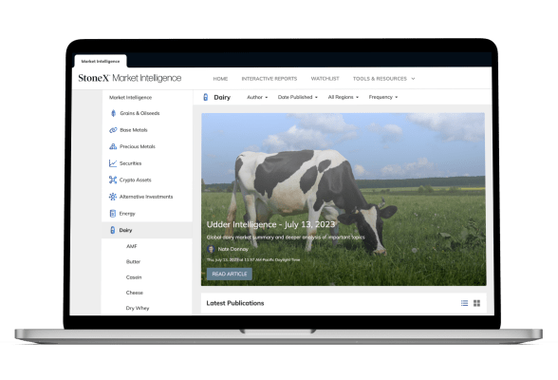Viewport: 558px width, 380px height.
Task: Click the Dairy icon in sidebar
Action: 112,230
